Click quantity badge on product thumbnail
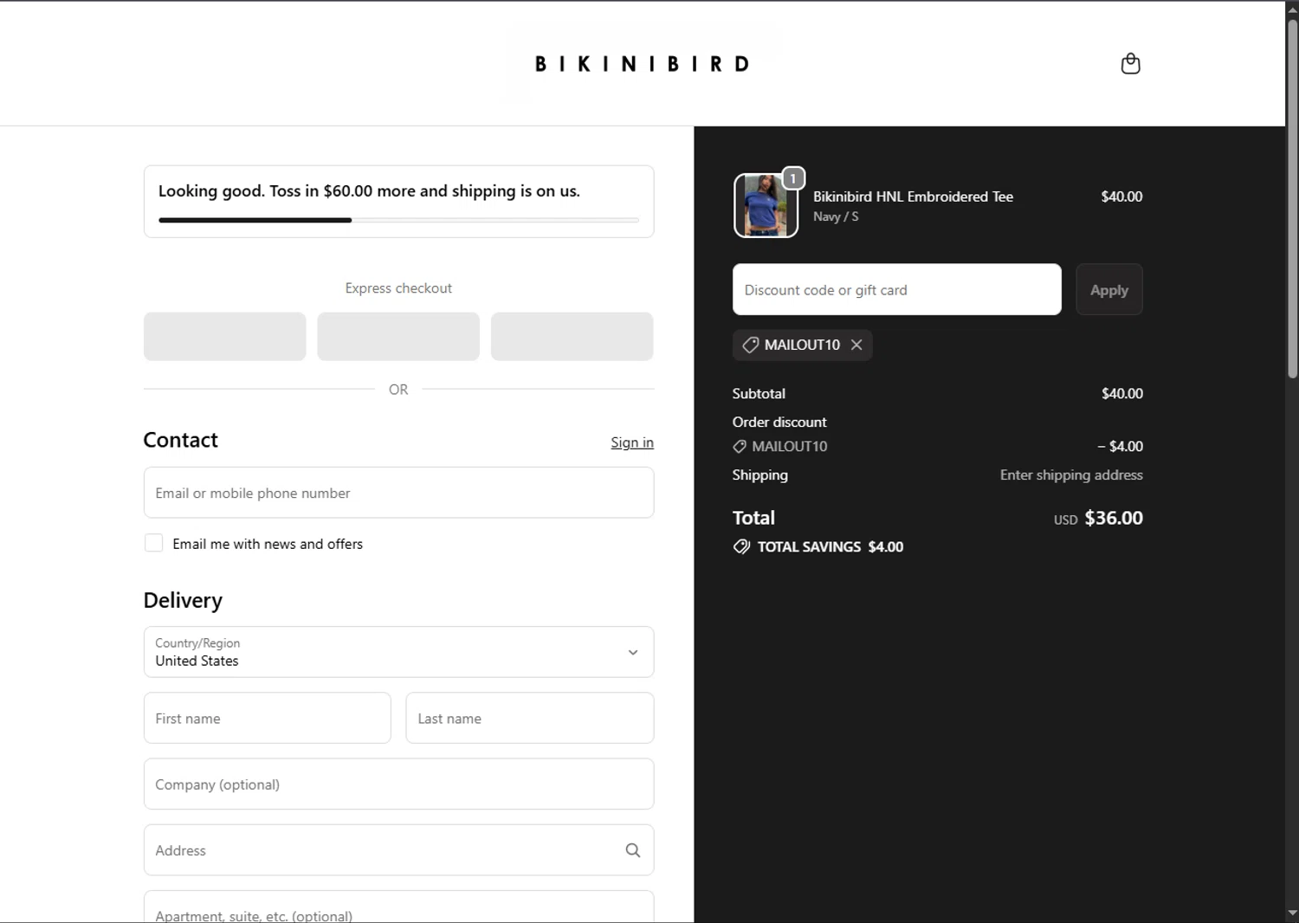The width and height of the screenshot is (1299, 923). click(x=792, y=178)
